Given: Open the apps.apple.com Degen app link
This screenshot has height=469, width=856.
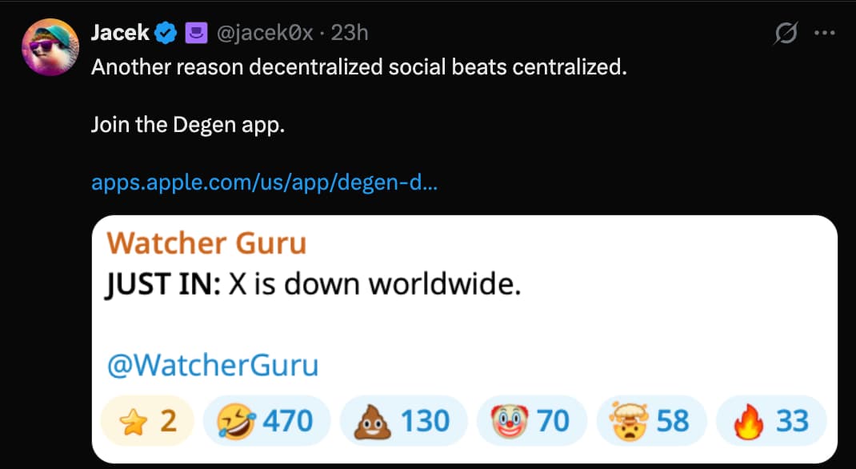Looking at the screenshot, I should tap(265, 182).
